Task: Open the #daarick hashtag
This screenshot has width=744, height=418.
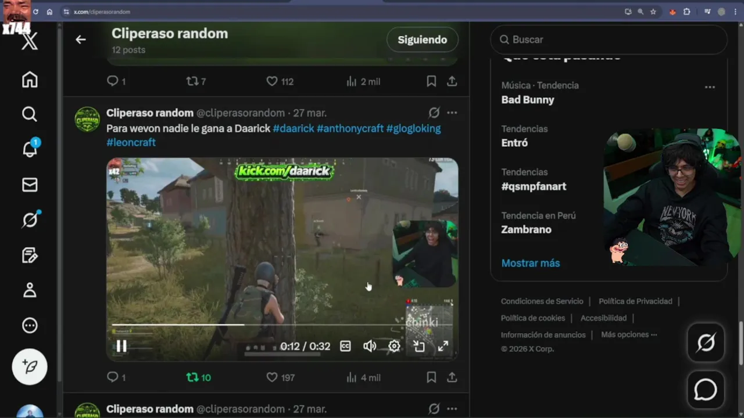Action: [x=294, y=128]
